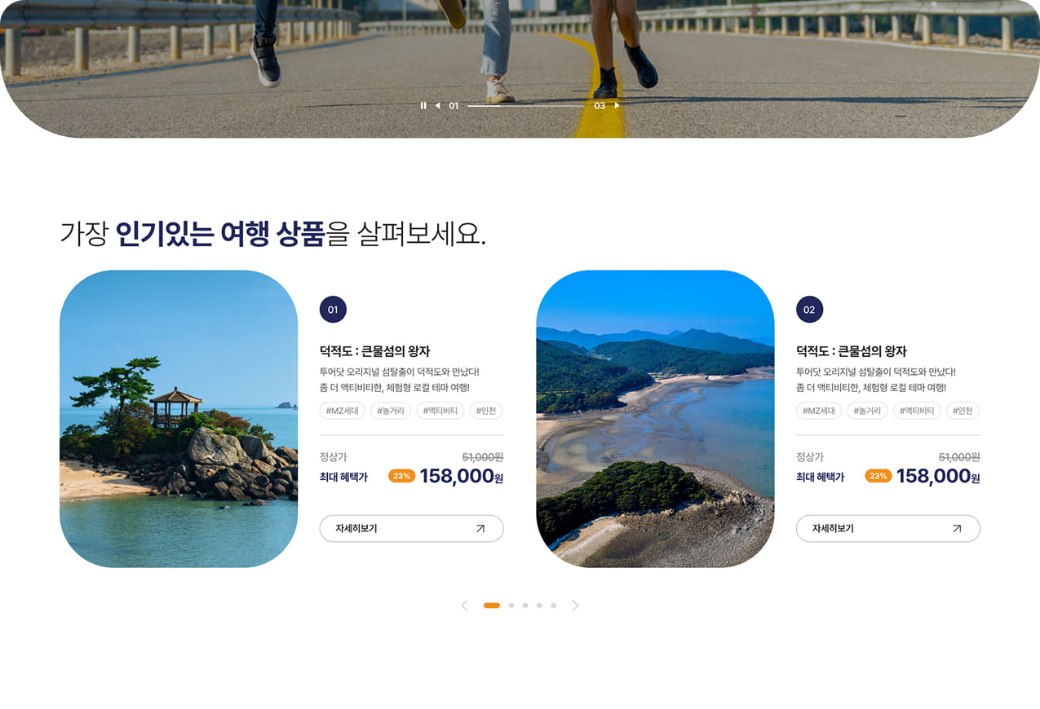
Task: Open 자세히보기 for the first Deokjeokdo product
Action: click(411, 528)
